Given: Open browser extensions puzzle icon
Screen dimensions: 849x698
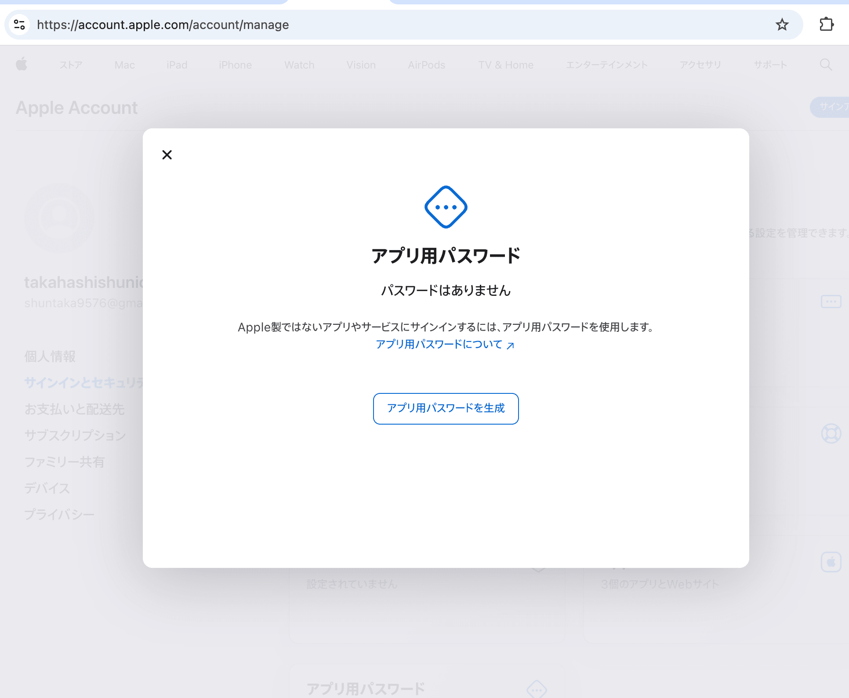Looking at the screenshot, I should point(826,25).
